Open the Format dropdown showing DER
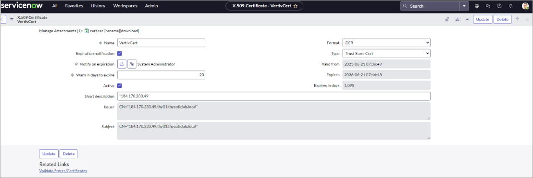Screen dimensions: 533x178 coord(386,43)
